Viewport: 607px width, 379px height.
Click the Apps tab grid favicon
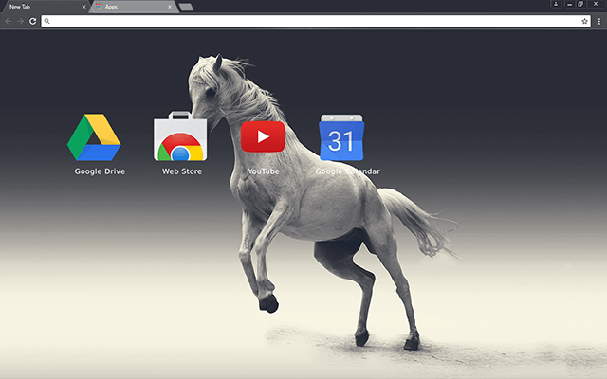(x=99, y=7)
